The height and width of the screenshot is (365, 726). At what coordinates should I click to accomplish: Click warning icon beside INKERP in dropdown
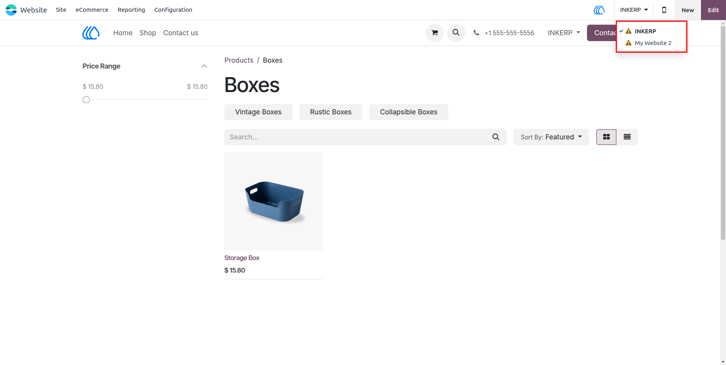(628, 31)
